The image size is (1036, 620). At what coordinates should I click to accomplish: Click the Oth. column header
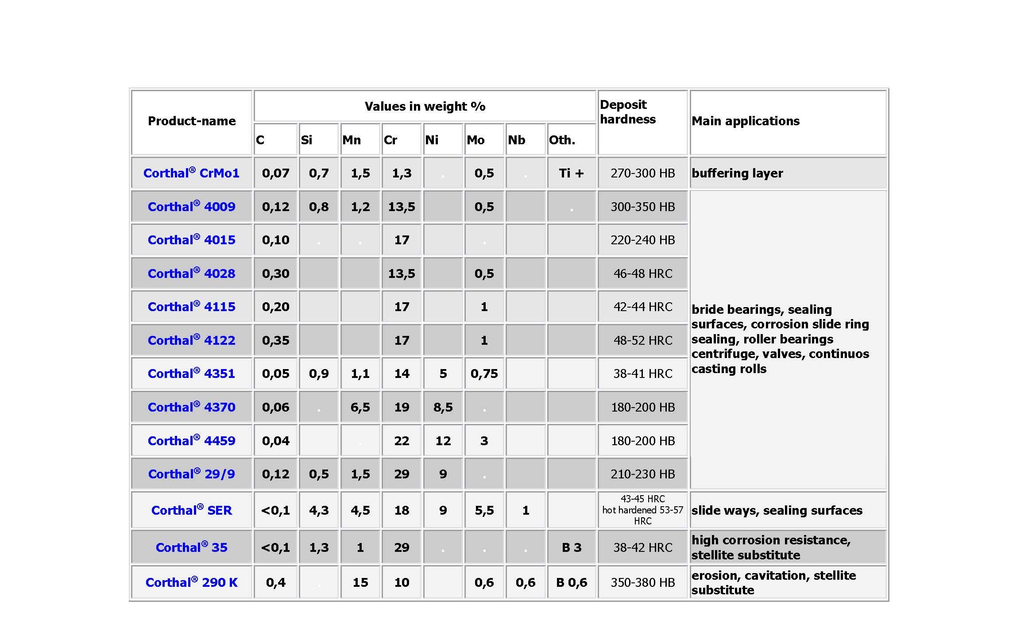coord(572,139)
